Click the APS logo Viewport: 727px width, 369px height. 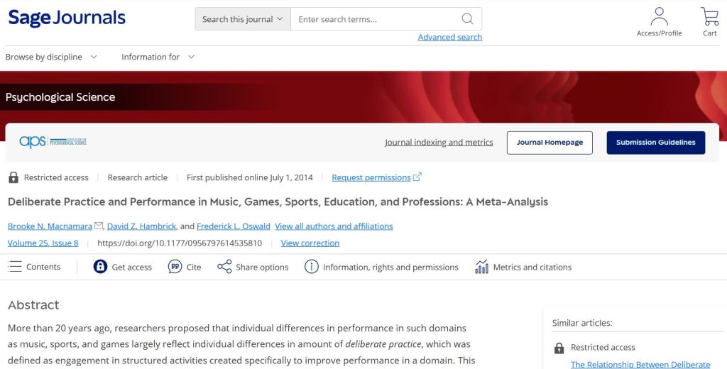pyautogui.click(x=53, y=142)
